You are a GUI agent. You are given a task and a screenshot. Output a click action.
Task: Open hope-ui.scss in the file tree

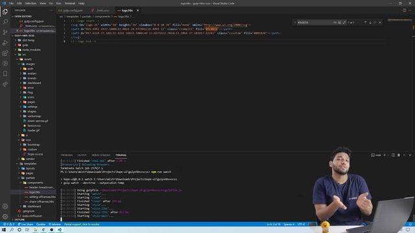click(x=35, y=154)
